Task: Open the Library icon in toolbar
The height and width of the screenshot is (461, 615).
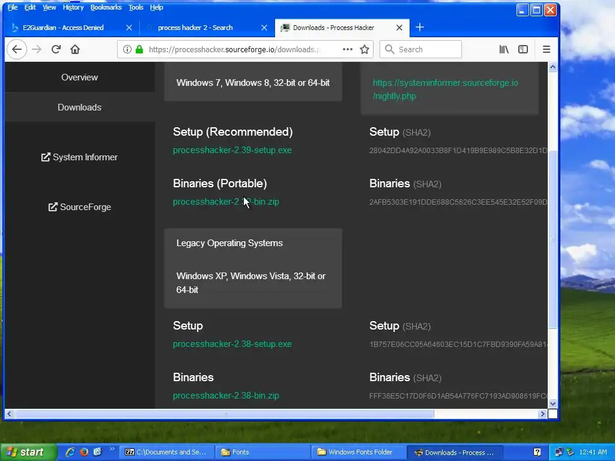Action: tap(504, 49)
